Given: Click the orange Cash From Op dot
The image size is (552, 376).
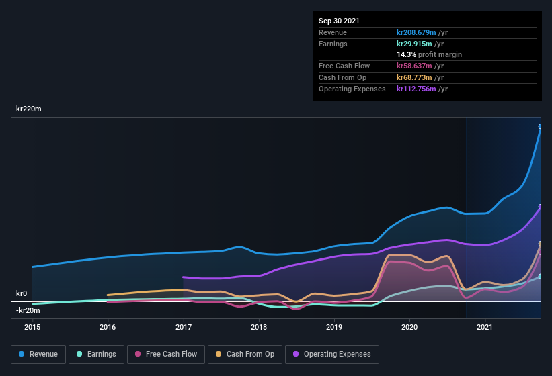Looking at the screenshot, I should pos(219,354).
